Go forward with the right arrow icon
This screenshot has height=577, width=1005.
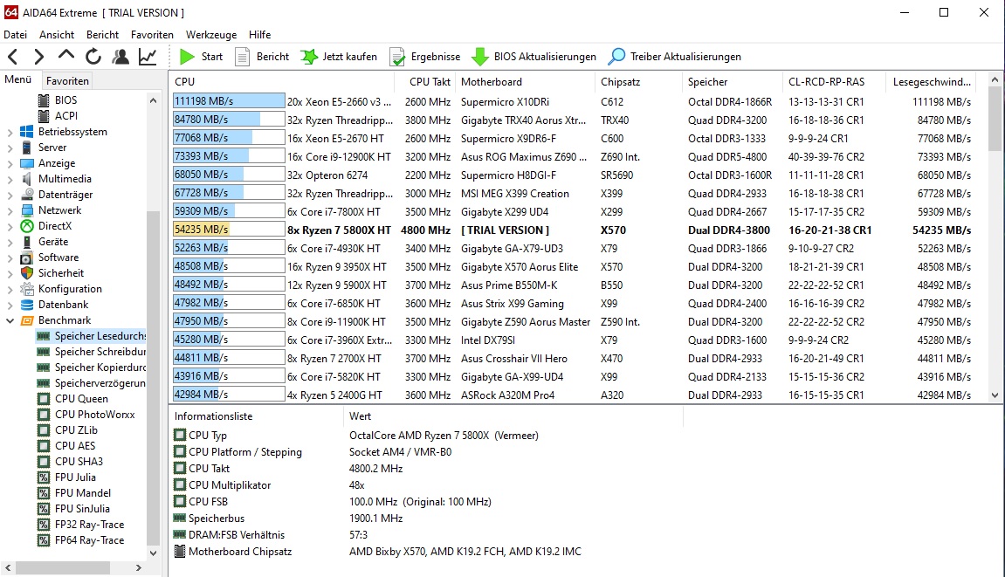click(39, 57)
